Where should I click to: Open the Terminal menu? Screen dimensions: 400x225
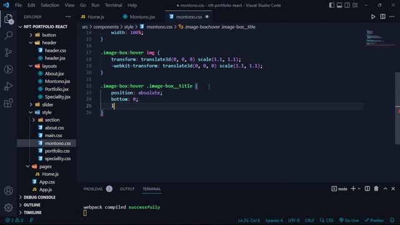(x=113, y=5)
